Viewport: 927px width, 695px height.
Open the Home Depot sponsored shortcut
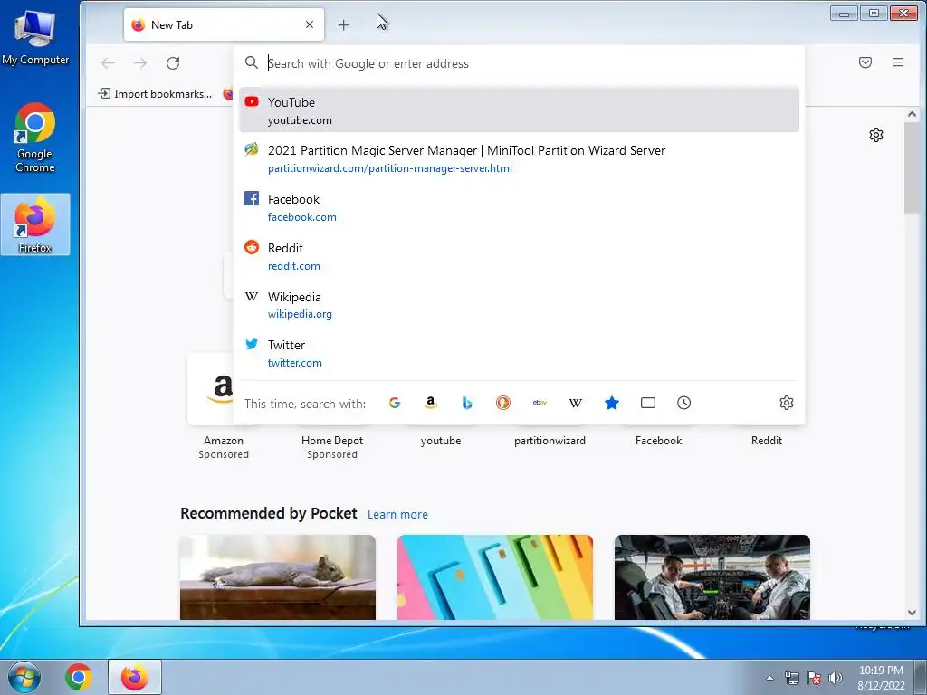tap(332, 447)
